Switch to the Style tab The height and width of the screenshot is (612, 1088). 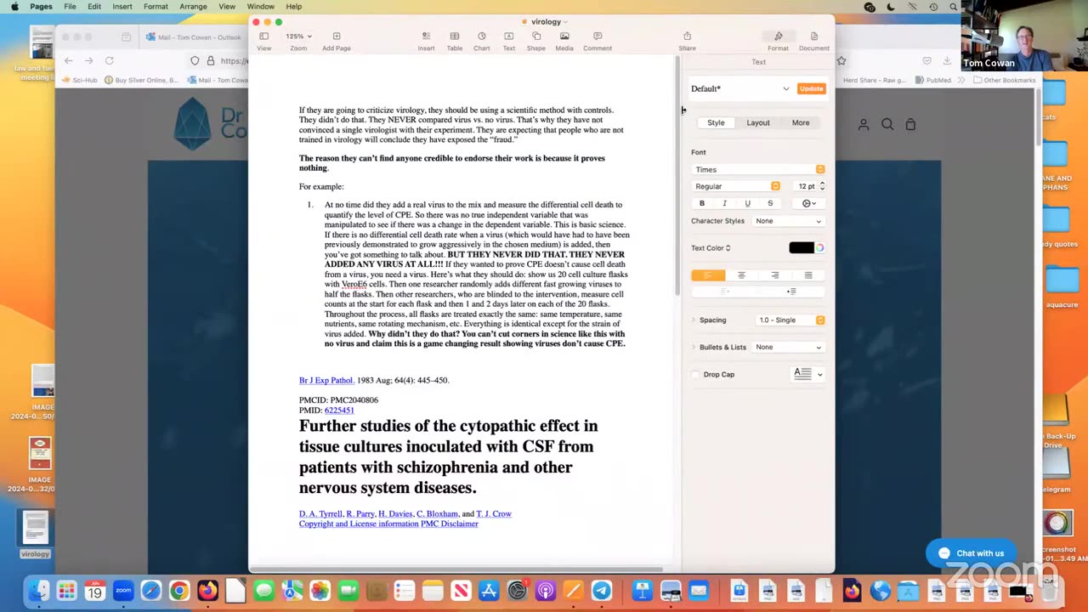[716, 122]
